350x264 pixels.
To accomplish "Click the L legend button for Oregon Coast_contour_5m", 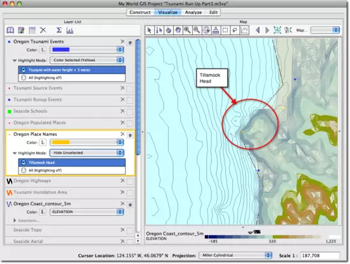I will pyautogui.click(x=43, y=212).
